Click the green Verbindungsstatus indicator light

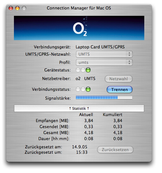coord(88,89)
